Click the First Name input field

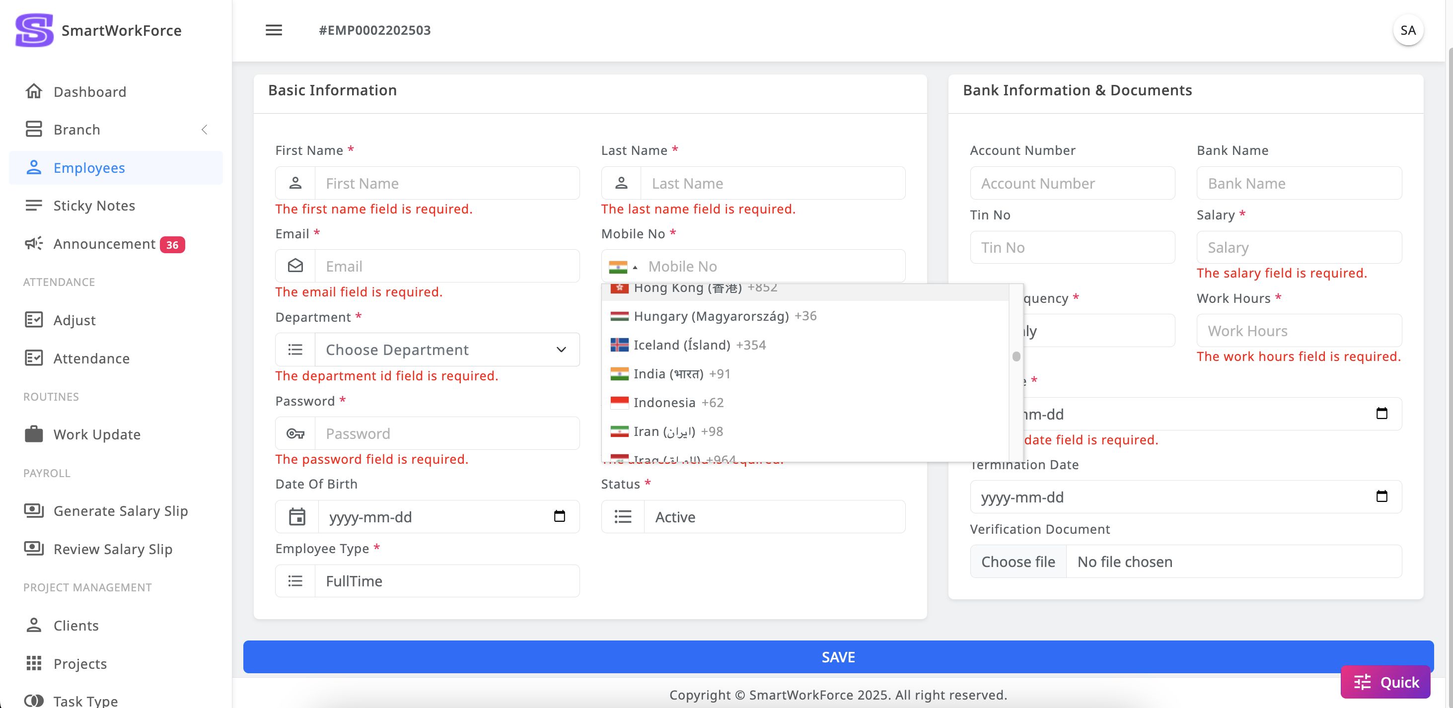coord(447,183)
